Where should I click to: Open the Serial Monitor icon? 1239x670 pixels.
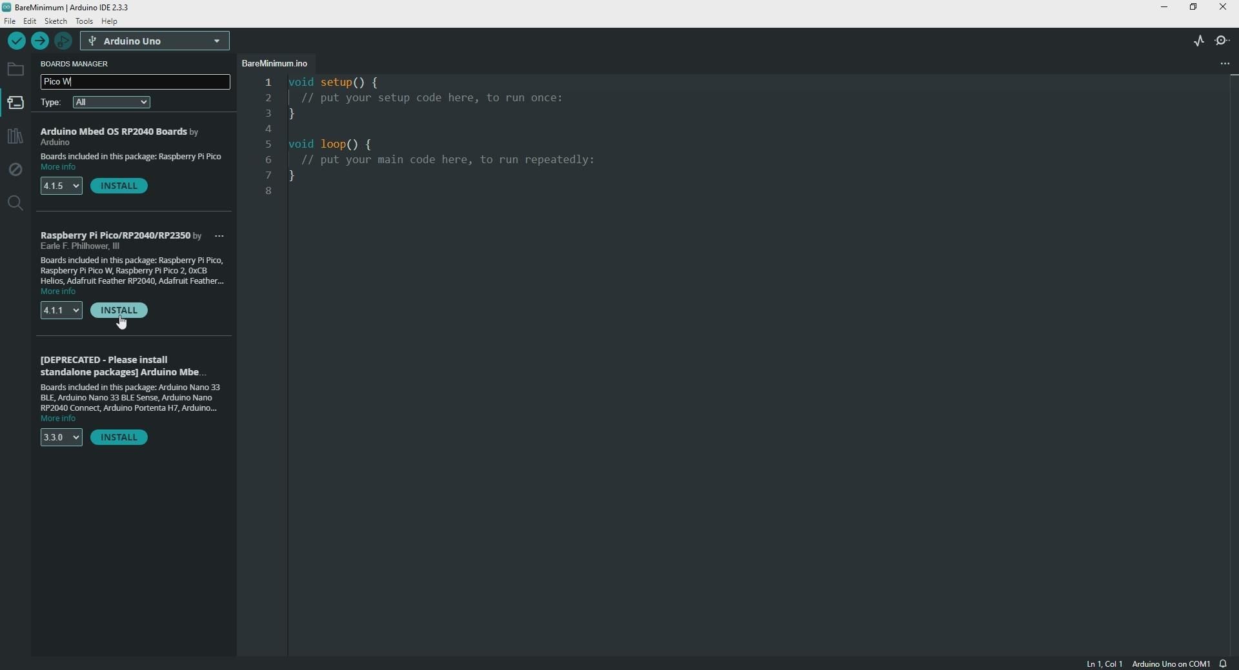click(1224, 41)
